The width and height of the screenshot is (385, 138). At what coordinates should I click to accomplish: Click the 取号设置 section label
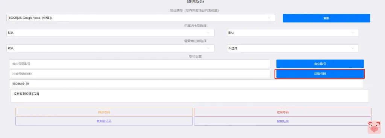(x=195, y=56)
